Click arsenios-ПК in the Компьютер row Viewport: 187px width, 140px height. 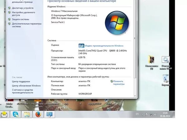(x=84, y=82)
